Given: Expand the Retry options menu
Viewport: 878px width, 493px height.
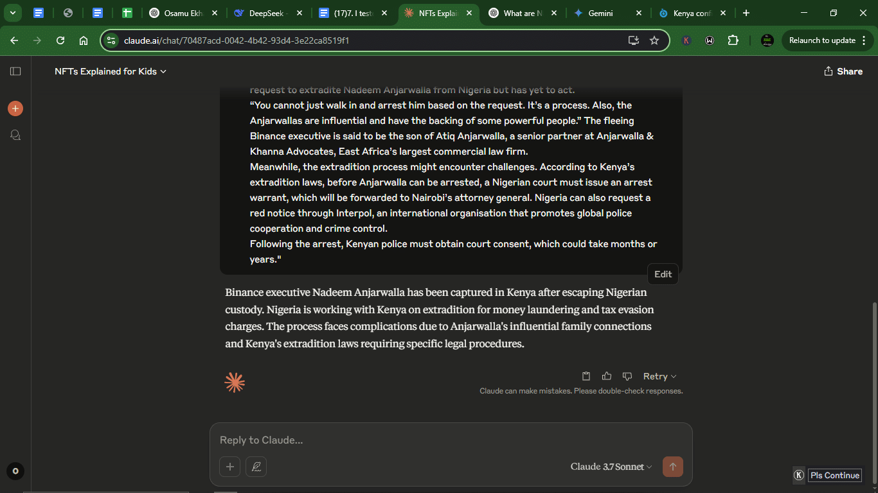Looking at the screenshot, I should pos(659,376).
